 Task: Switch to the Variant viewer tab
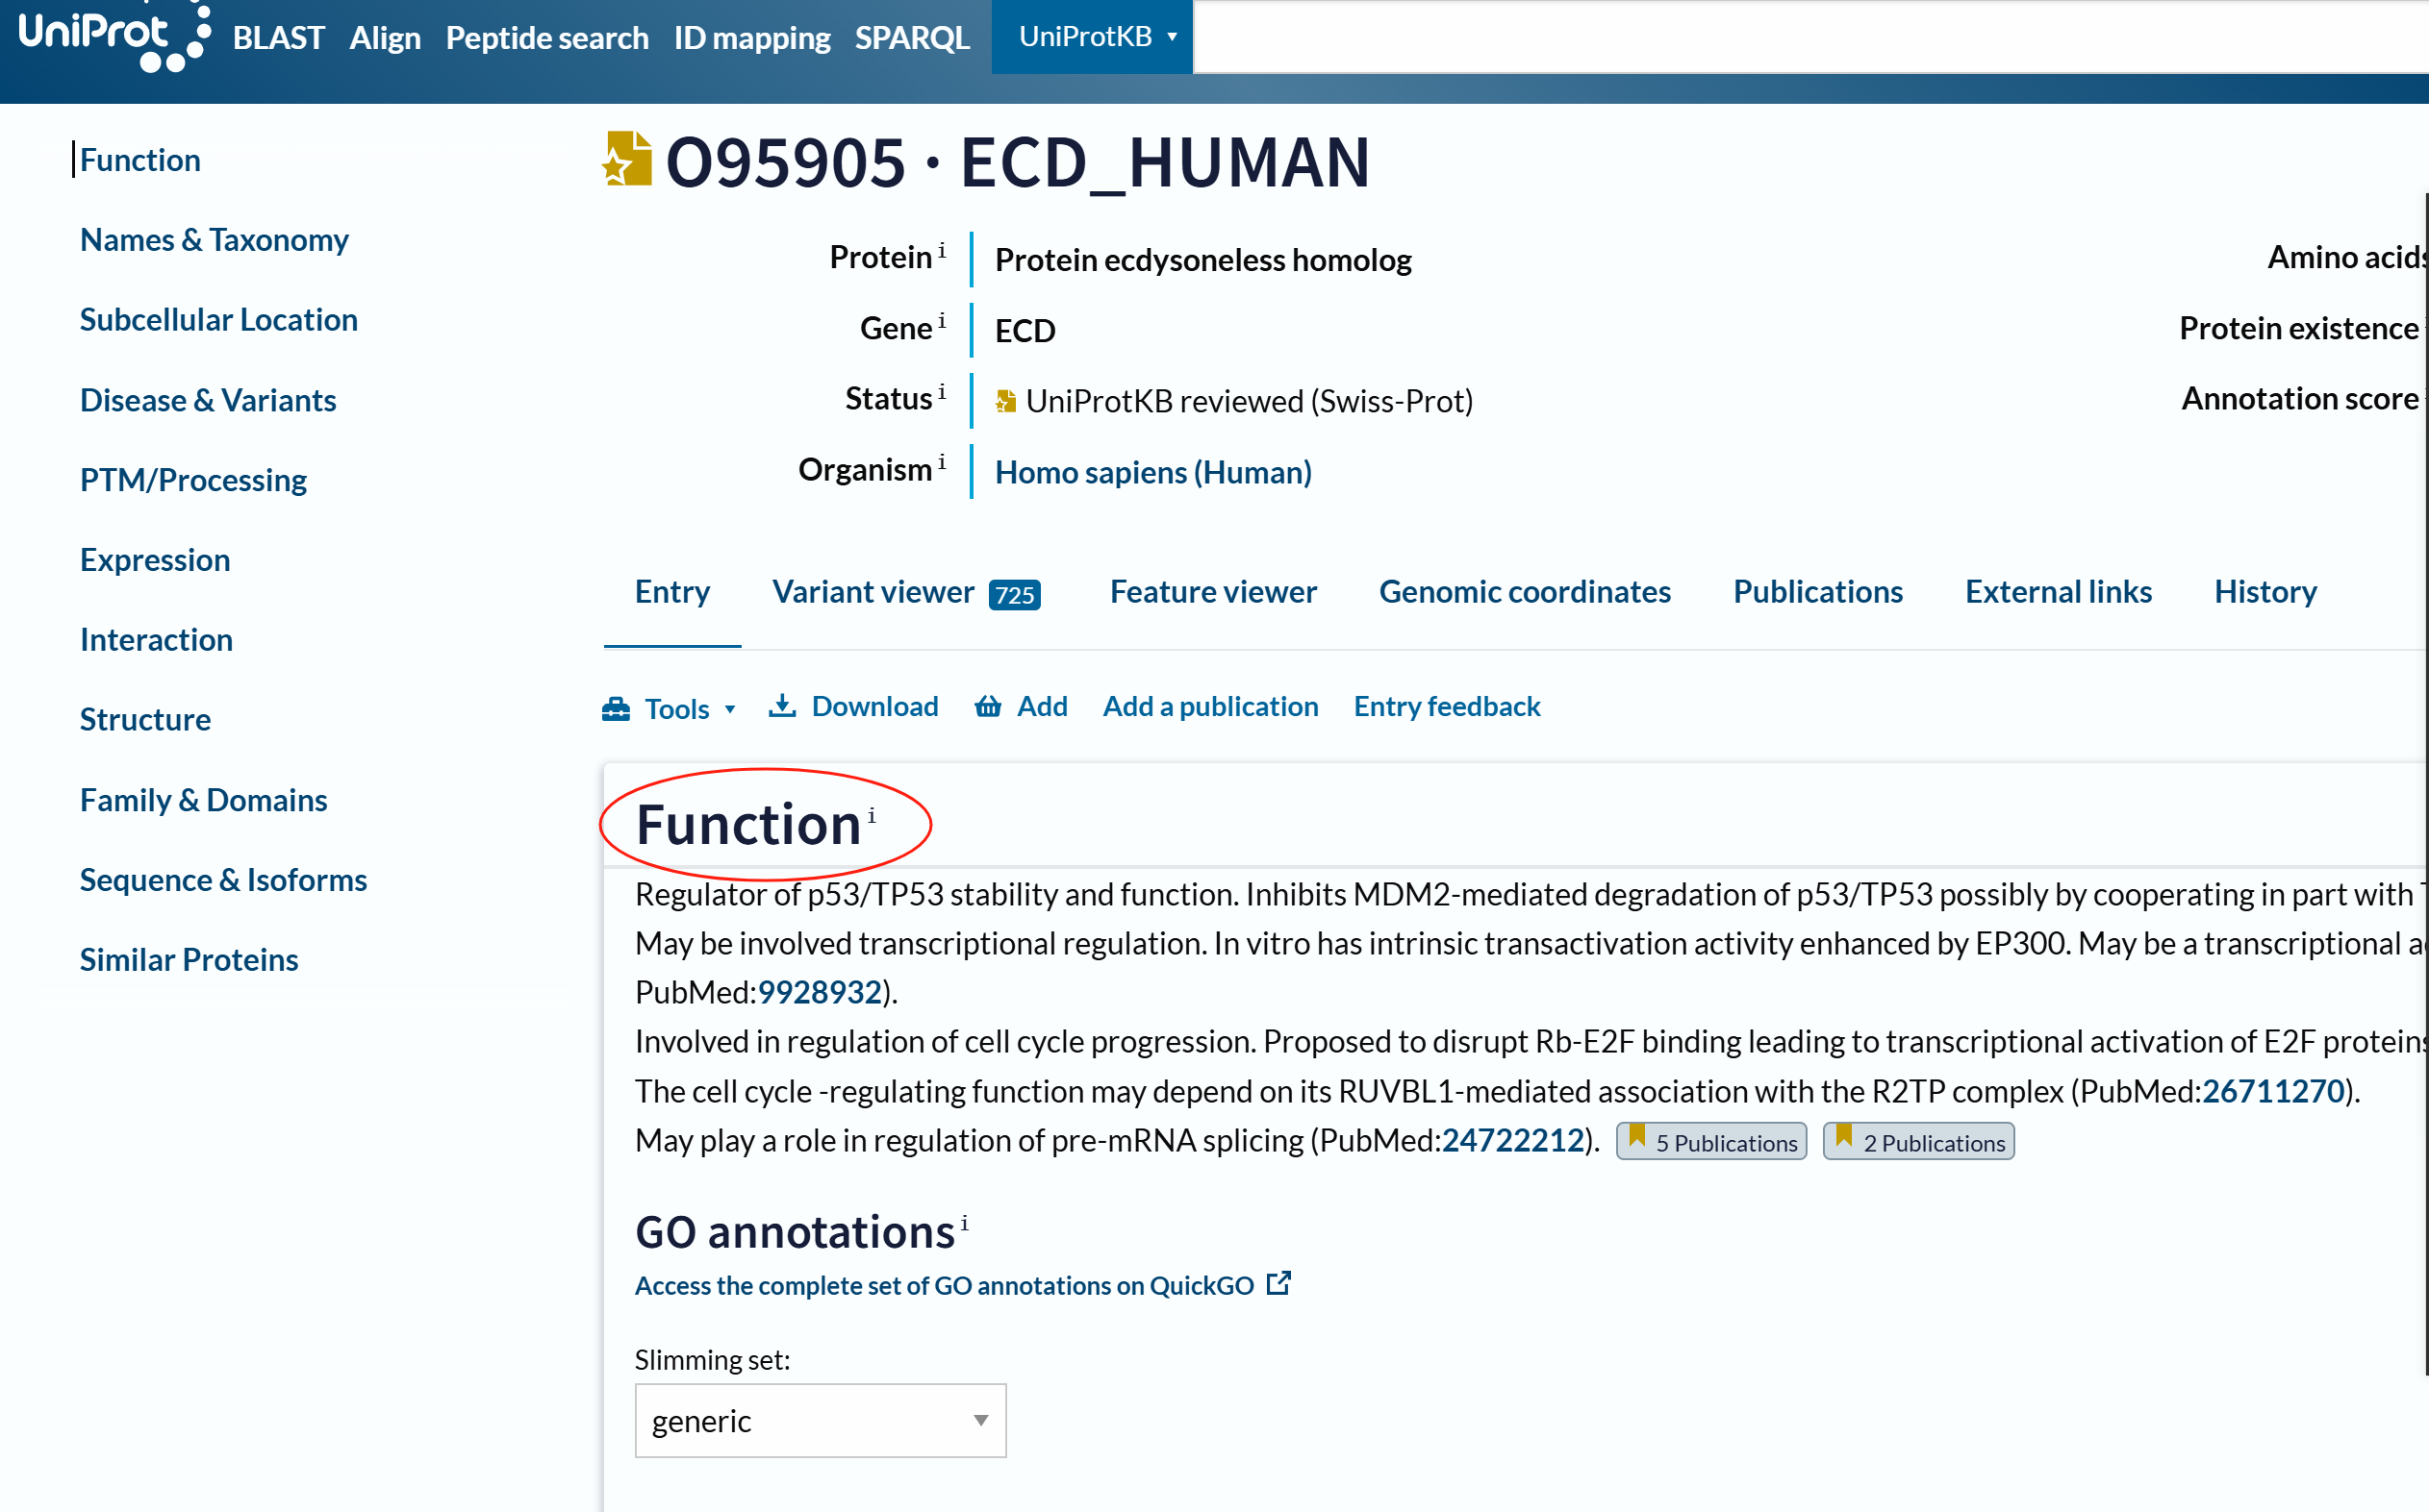pyautogui.click(x=906, y=592)
